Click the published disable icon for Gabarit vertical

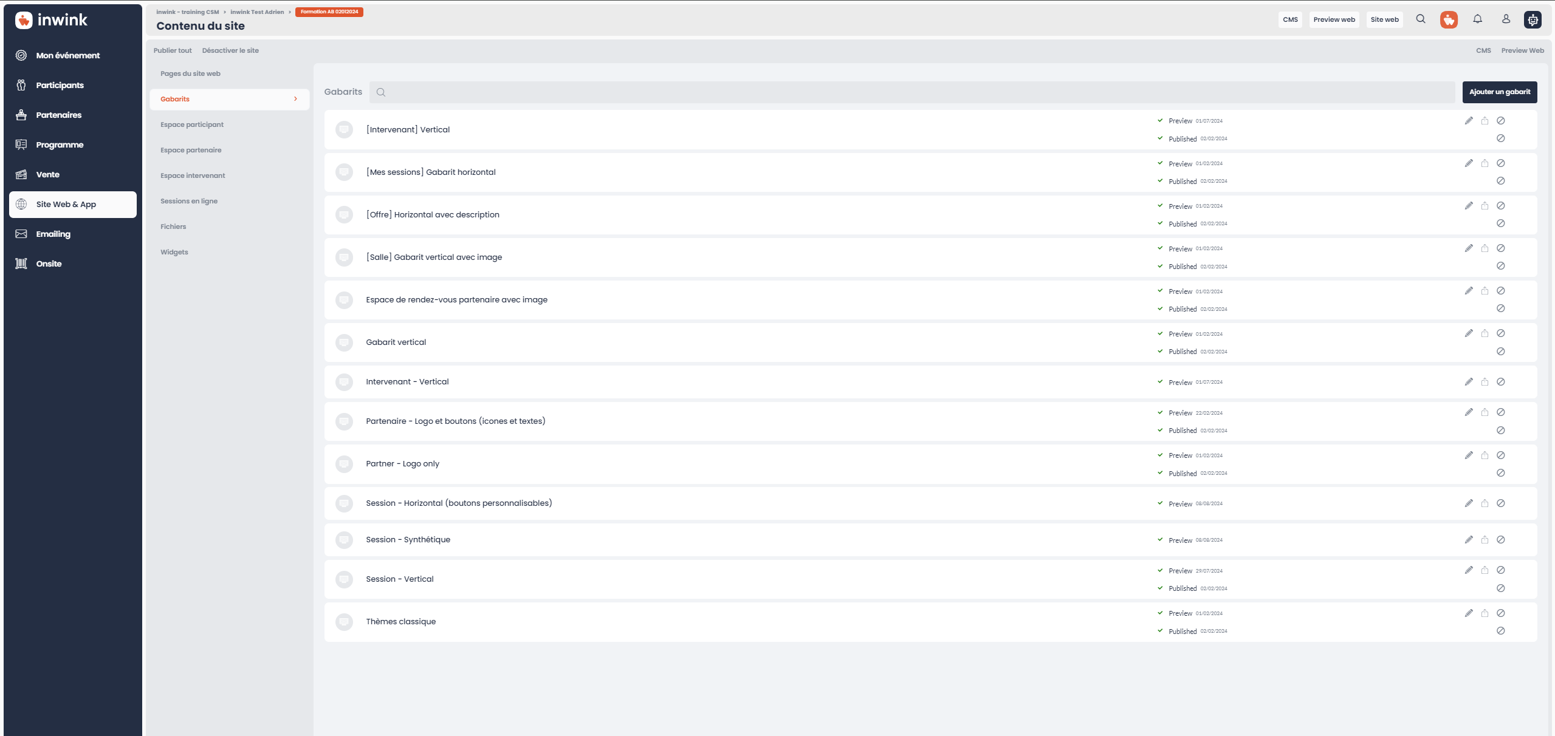coord(1500,352)
